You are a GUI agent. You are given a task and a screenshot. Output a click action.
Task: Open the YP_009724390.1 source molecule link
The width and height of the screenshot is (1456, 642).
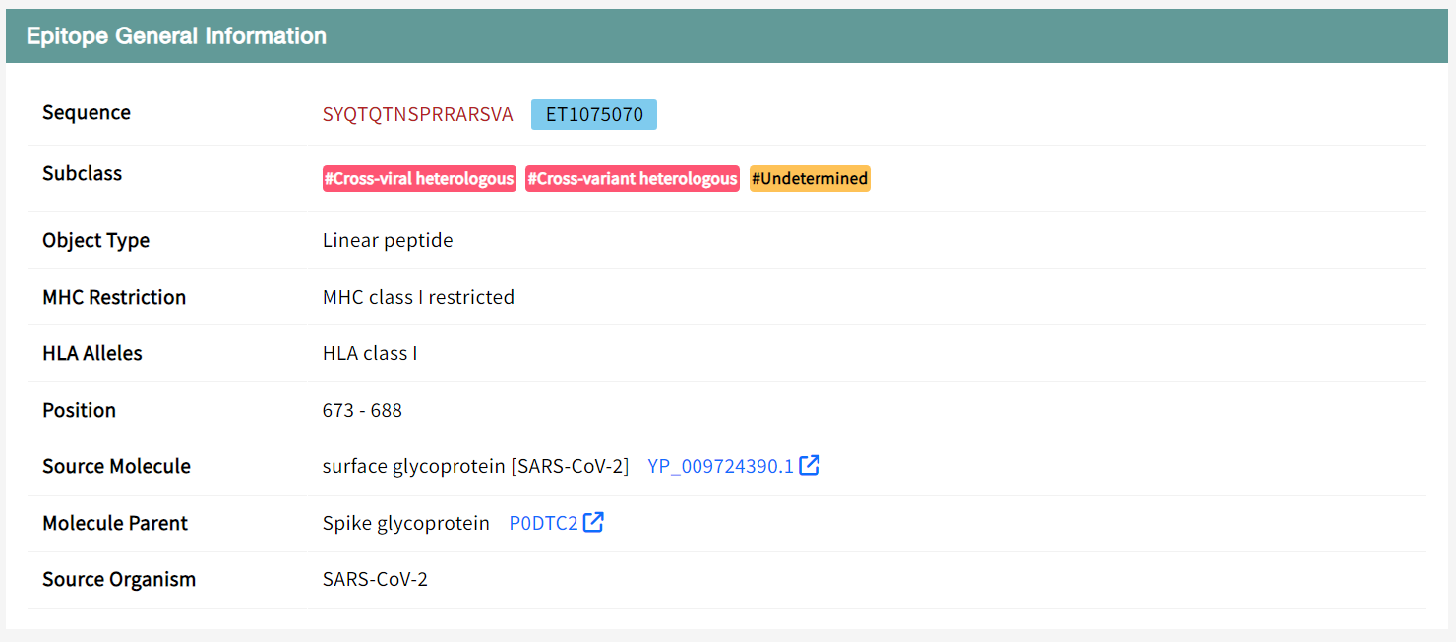(720, 466)
